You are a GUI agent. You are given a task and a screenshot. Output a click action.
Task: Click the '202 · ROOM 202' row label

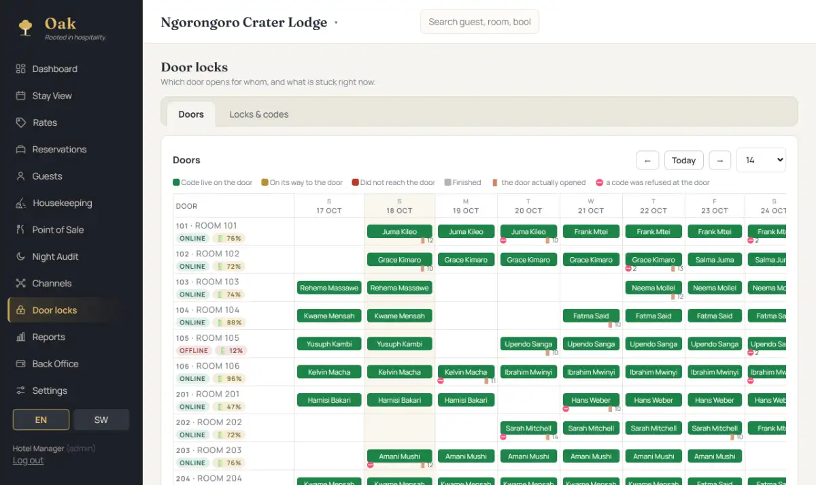pos(208,422)
